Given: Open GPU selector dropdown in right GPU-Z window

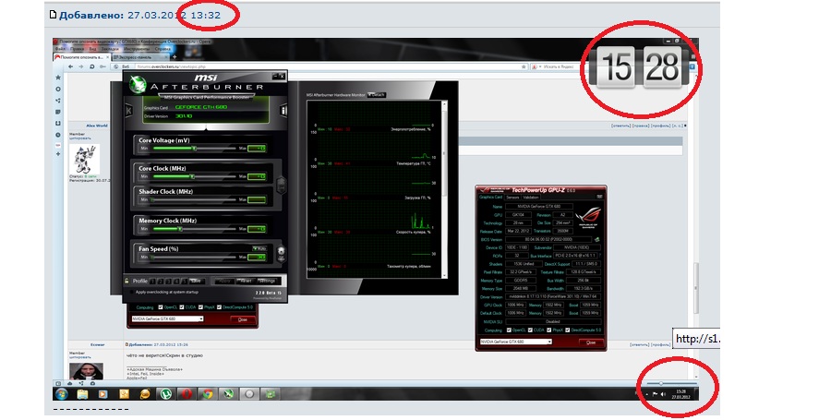Looking at the screenshot, I should [515, 342].
